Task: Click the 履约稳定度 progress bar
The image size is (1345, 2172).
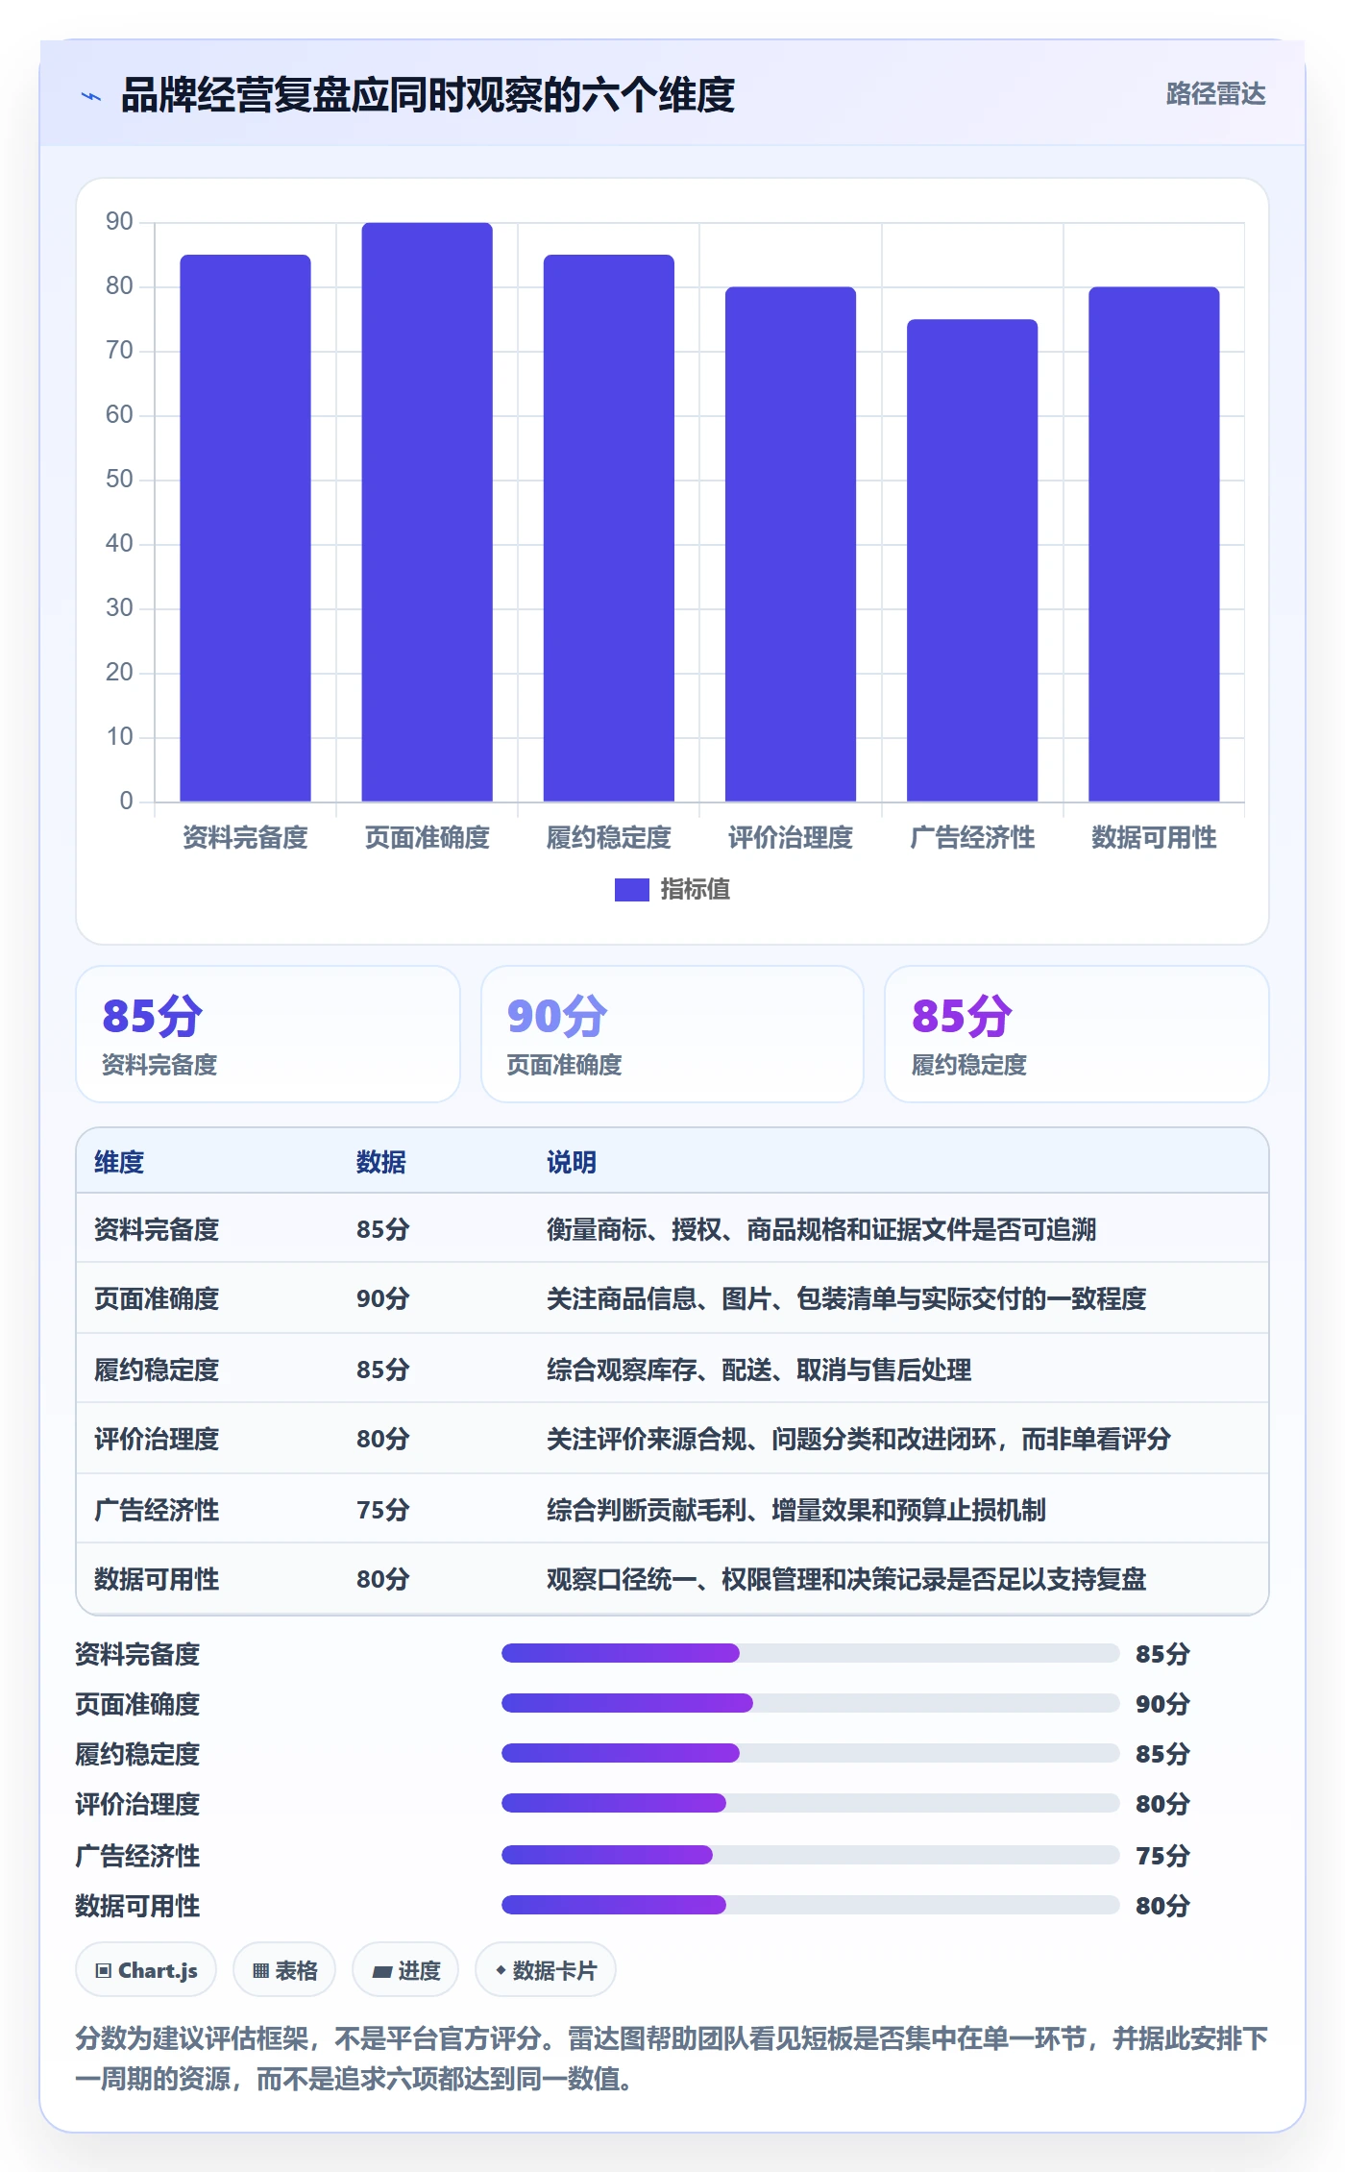Action: point(810,1753)
